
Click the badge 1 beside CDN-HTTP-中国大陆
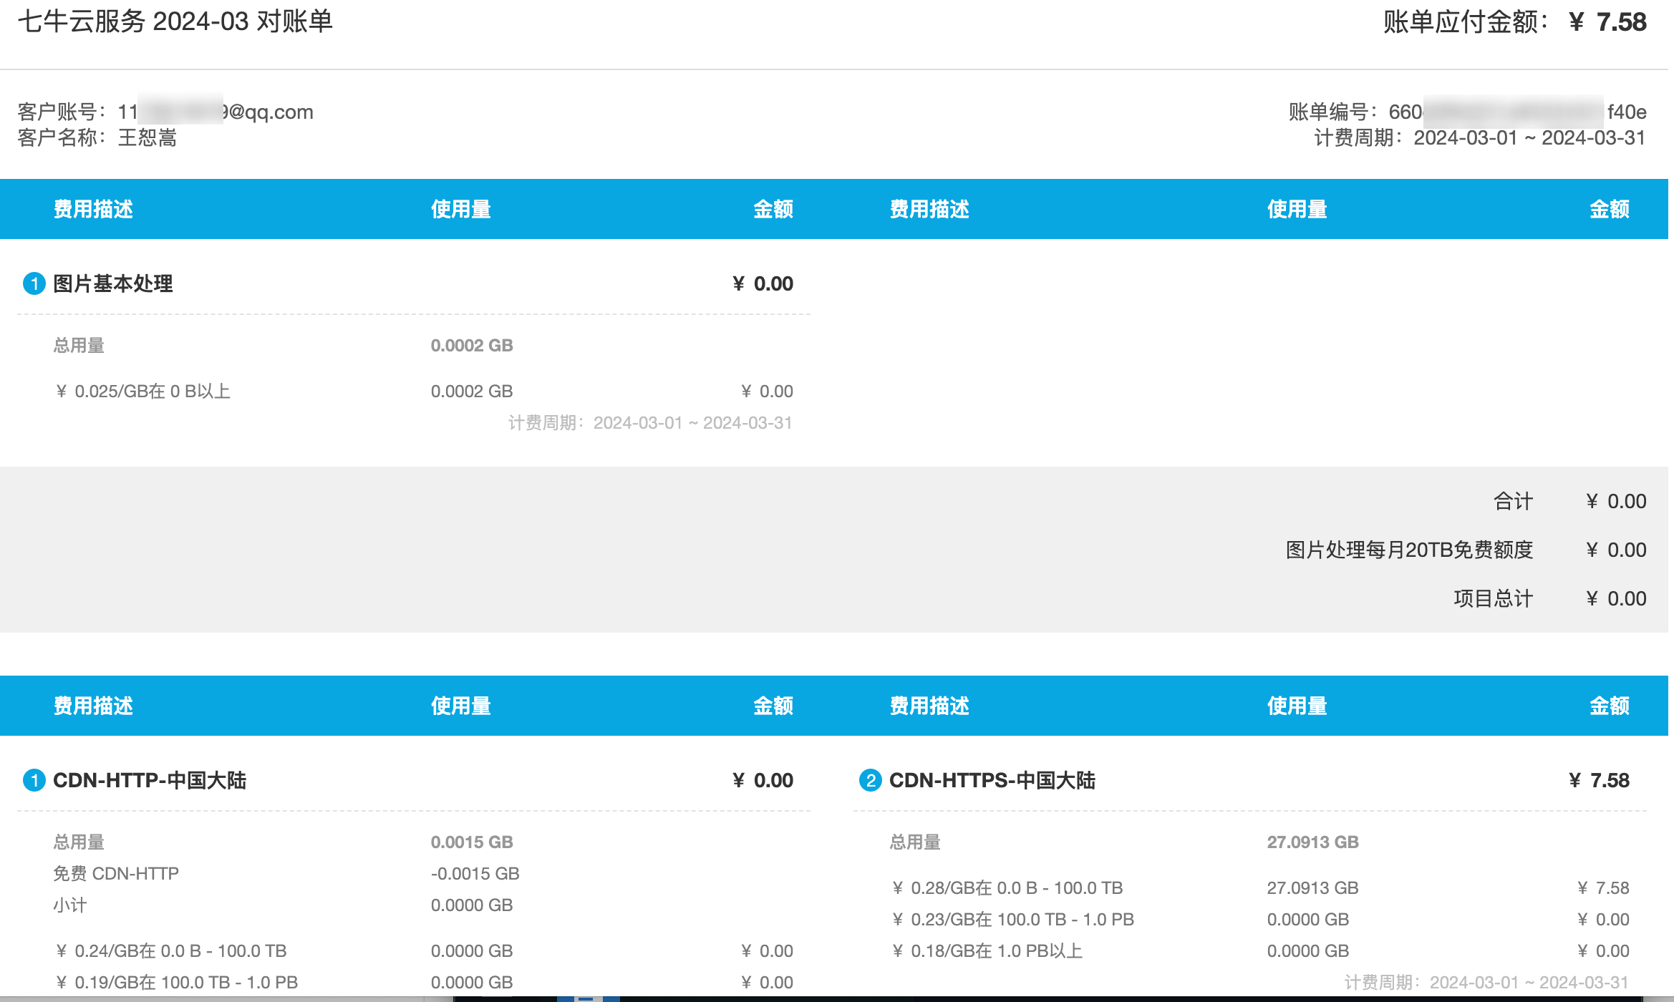[x=34, y=780]
